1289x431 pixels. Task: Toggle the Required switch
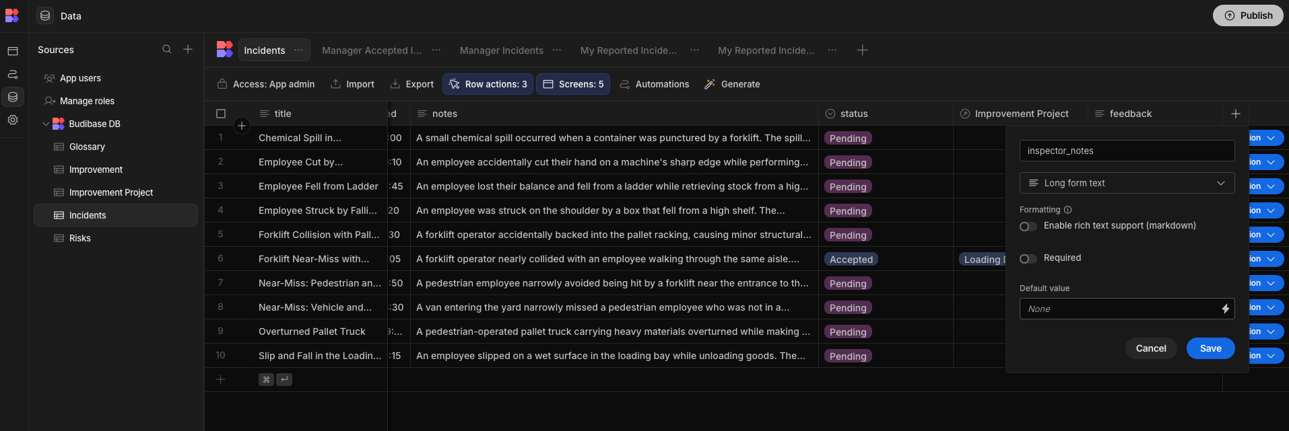[1028, 259]
